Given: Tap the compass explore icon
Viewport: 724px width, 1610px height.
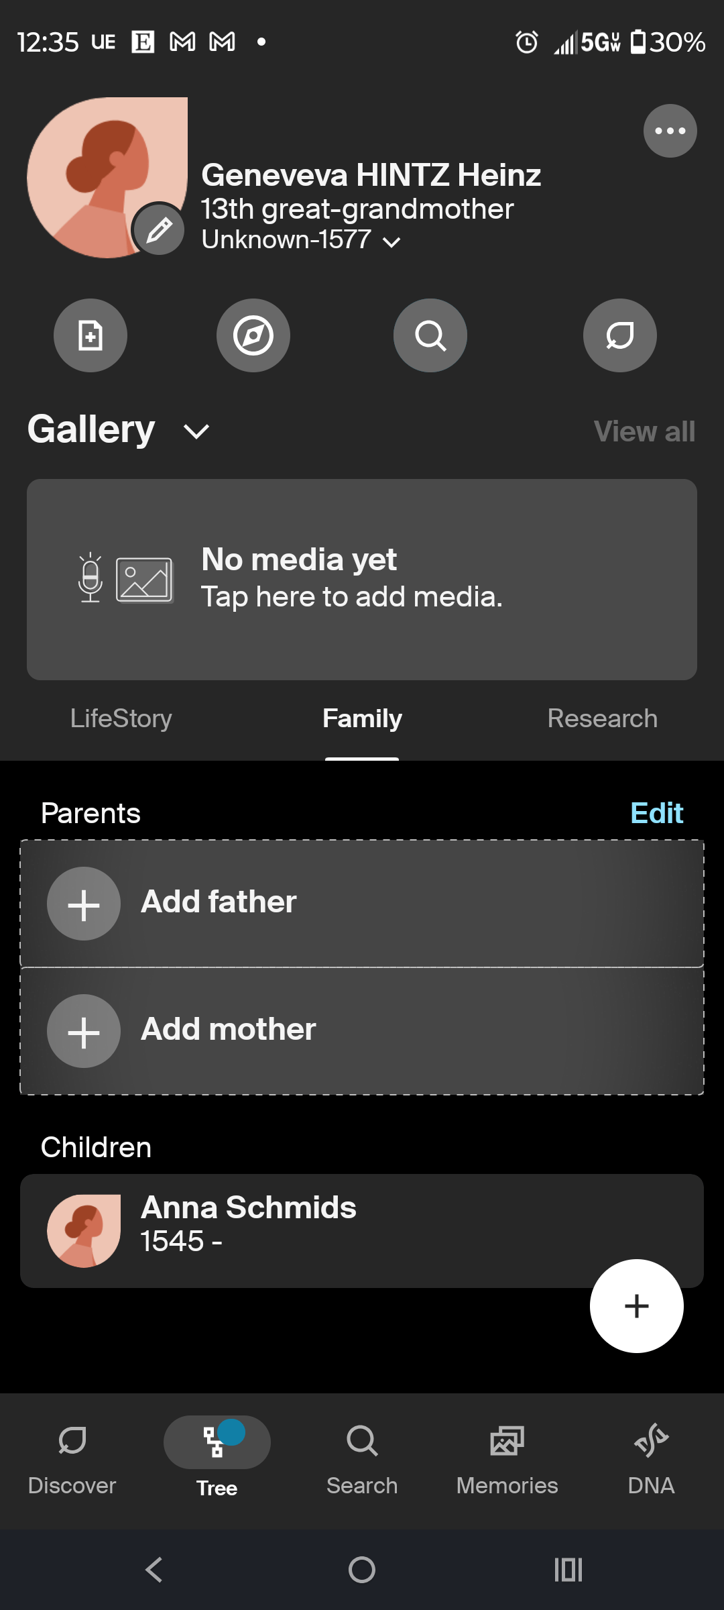Looking at the screenshot, I should pyautogui.click(x=253, y=335).
